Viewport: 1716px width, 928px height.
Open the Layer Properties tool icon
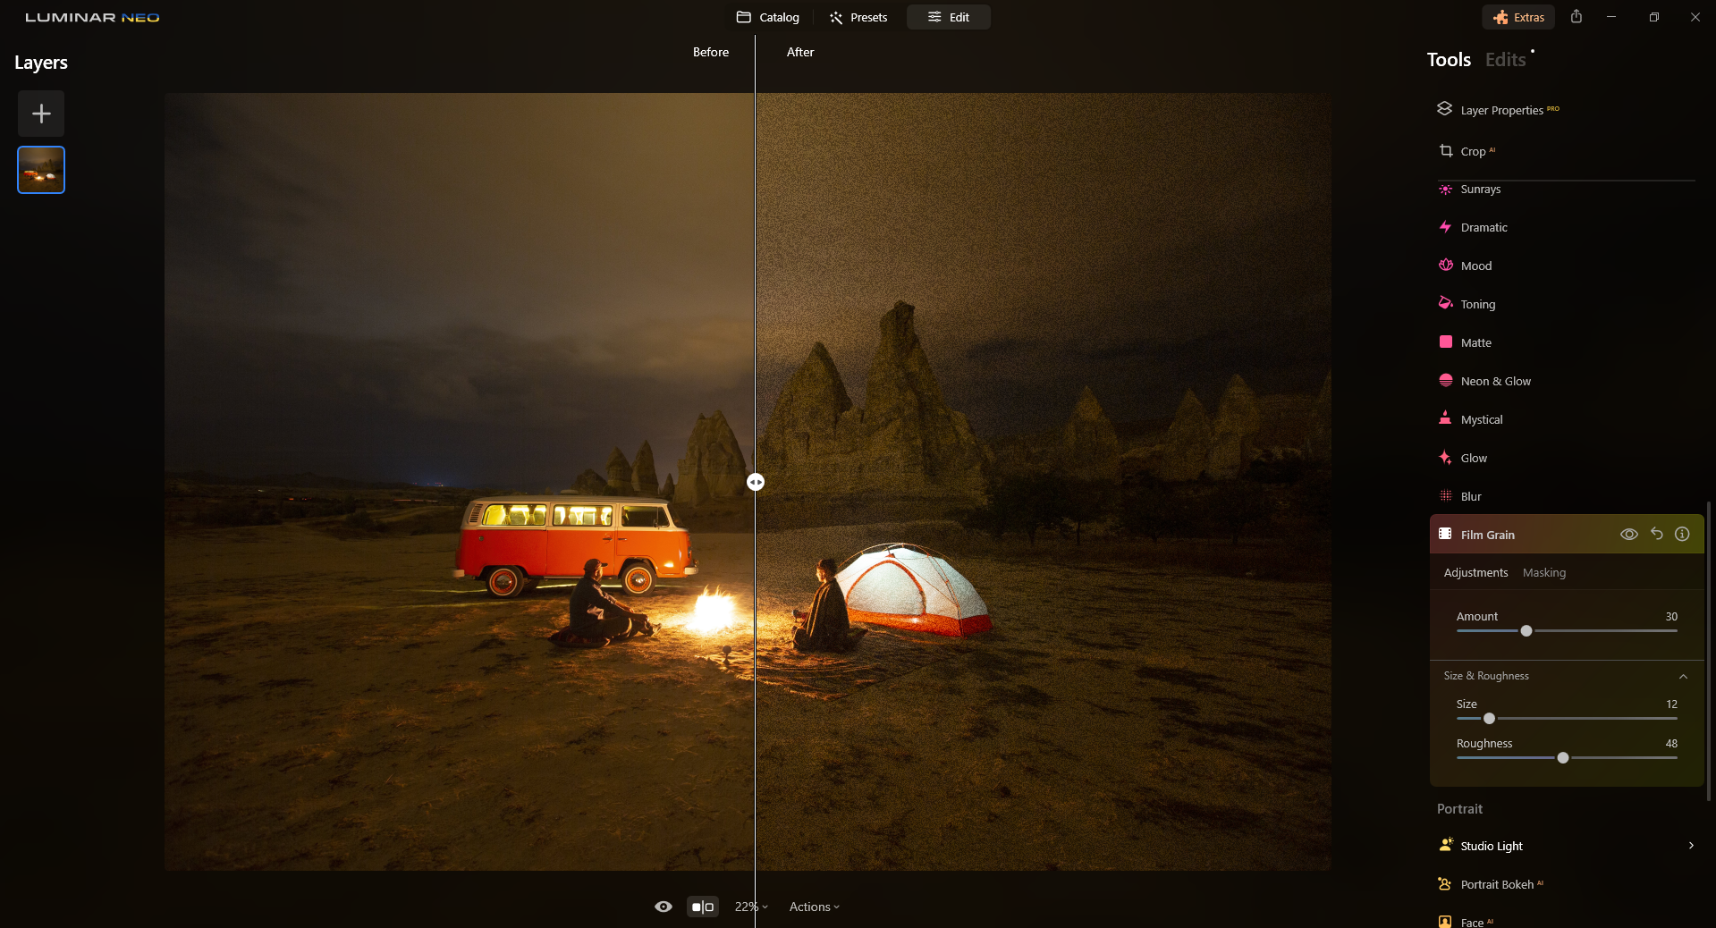[x=1444, y=109]
